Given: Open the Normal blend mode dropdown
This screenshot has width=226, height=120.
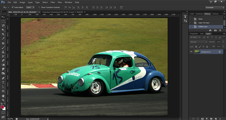Looking at the screenshot, I should click(x=199, y=42).
